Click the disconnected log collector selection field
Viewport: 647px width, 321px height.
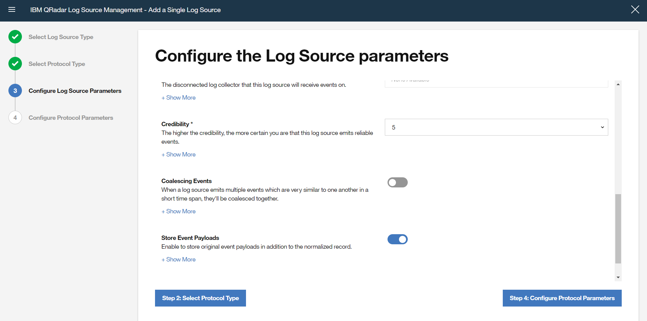click(496, 83)
